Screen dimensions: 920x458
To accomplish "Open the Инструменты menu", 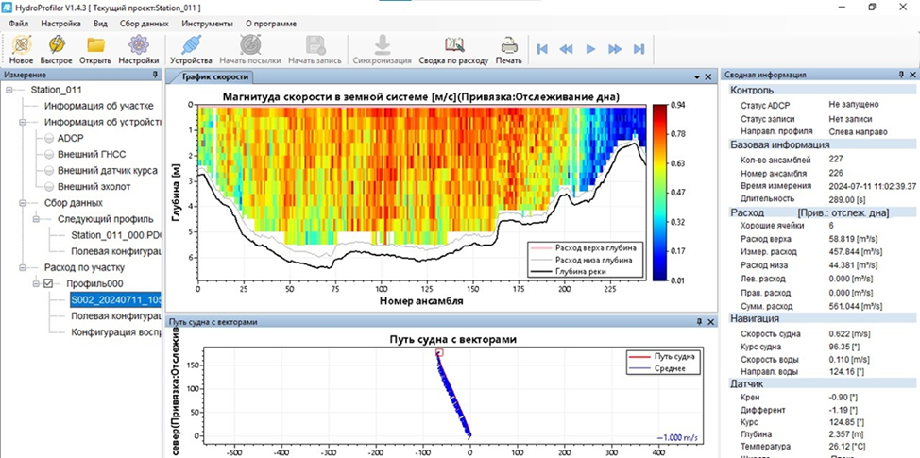I will [x=207, y=23].
